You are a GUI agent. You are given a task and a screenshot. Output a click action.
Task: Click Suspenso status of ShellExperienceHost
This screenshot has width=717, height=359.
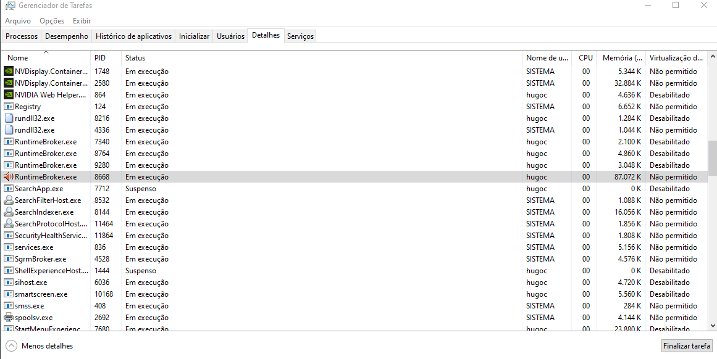141,270
